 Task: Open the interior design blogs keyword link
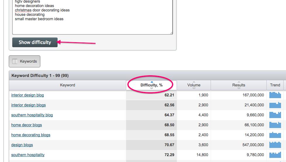[x=28, y=105]
